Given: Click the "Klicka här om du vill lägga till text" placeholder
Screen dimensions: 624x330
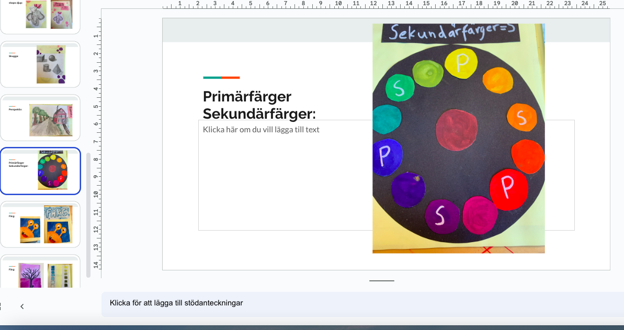Looking at the screenshot, I should [x=262, y=129].
